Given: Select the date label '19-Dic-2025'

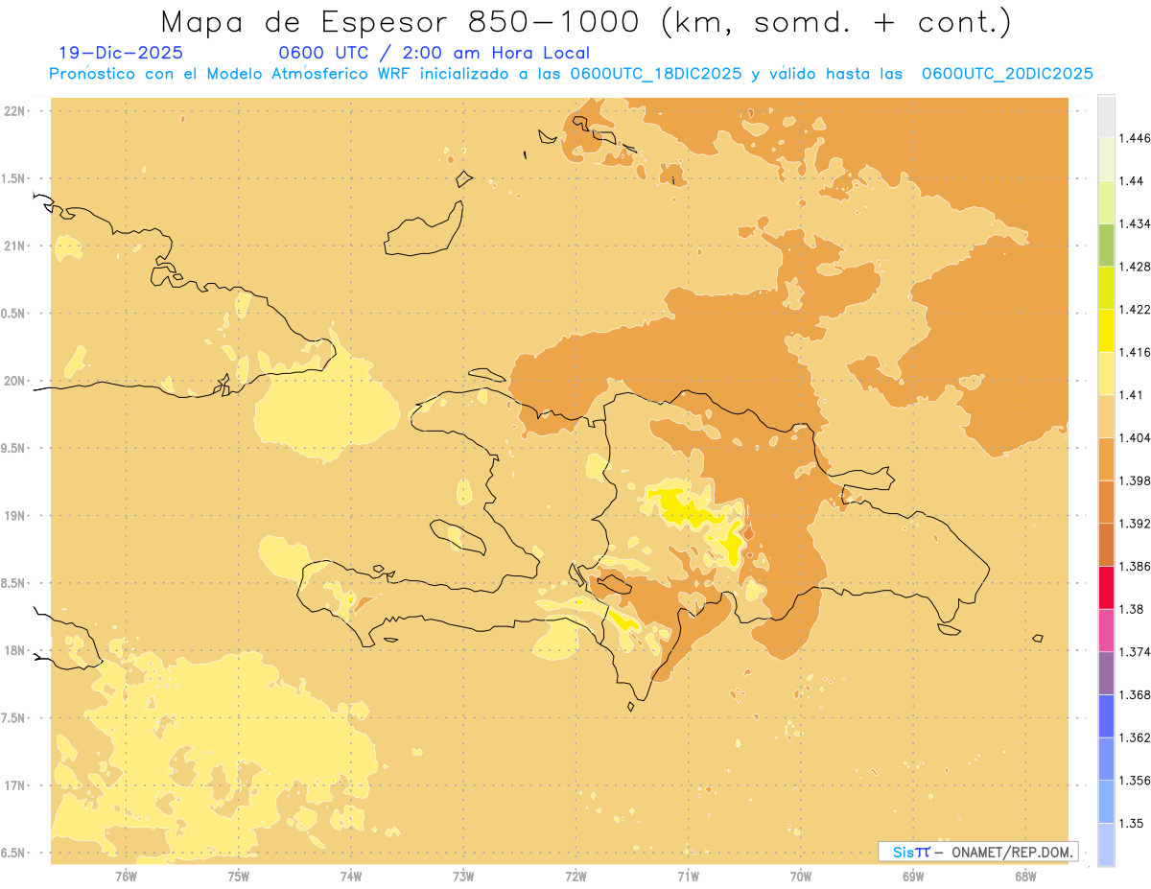Looking at the screenshot, I should point(121,53).
